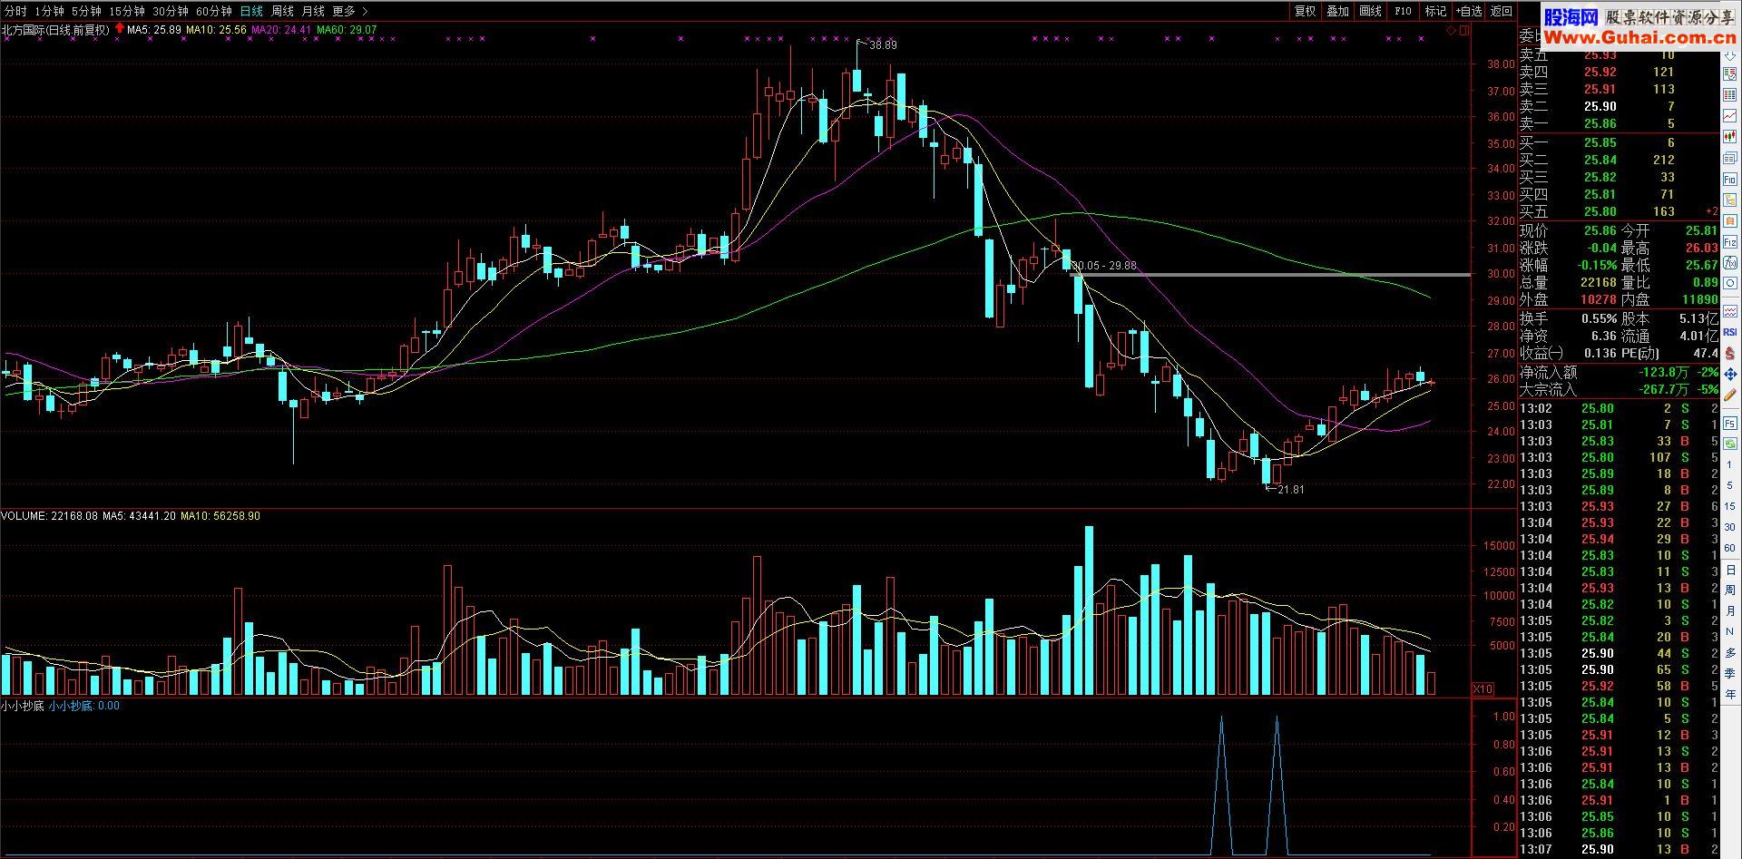Activate the 画线 drawing tools button

(1370, 11)
